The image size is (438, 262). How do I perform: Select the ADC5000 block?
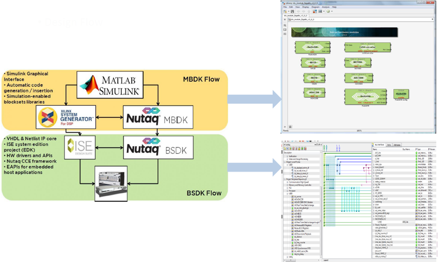359,78
